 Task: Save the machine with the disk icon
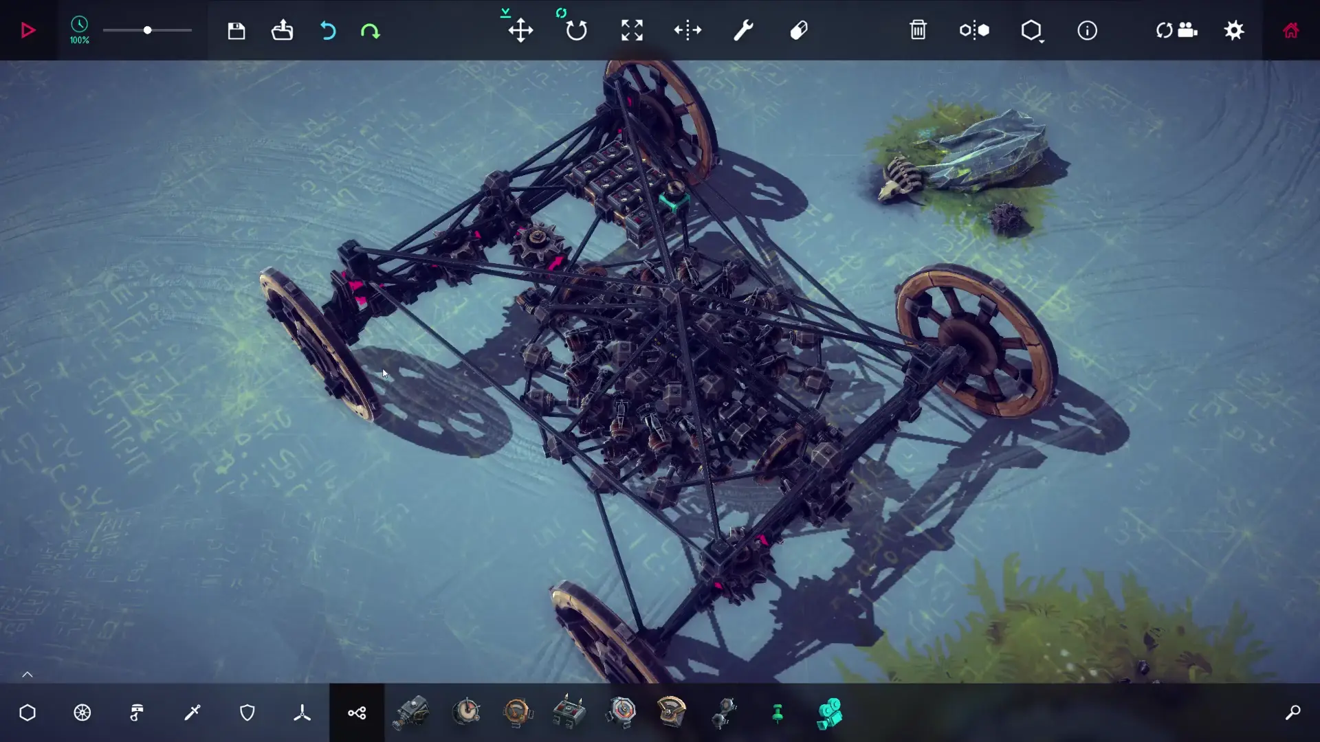pos(236,30)
